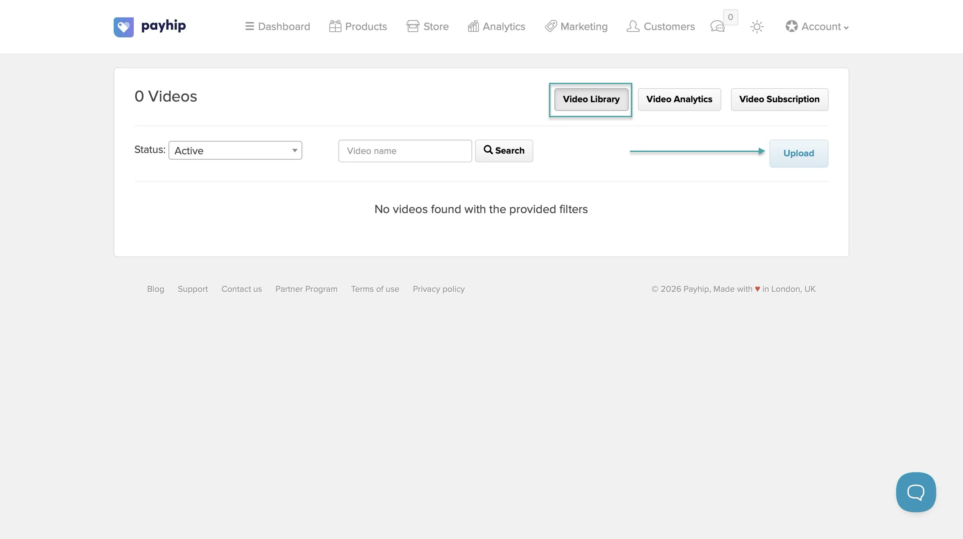This screenshot has width=963, height=539.
Task: Open the Support footer link
Action: click(193, 289)
